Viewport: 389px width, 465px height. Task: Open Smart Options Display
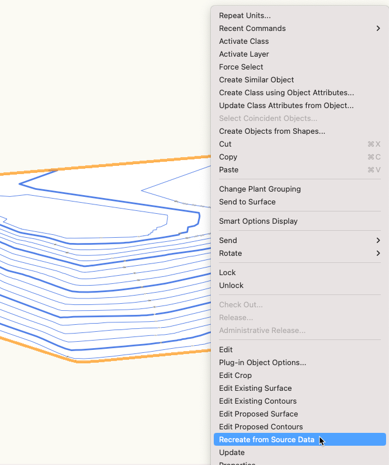tap(258, 221)
